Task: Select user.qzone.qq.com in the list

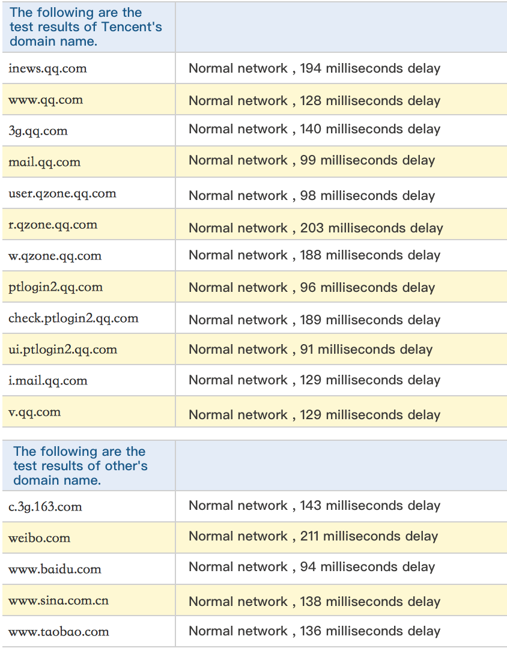Action: point(62,193)
